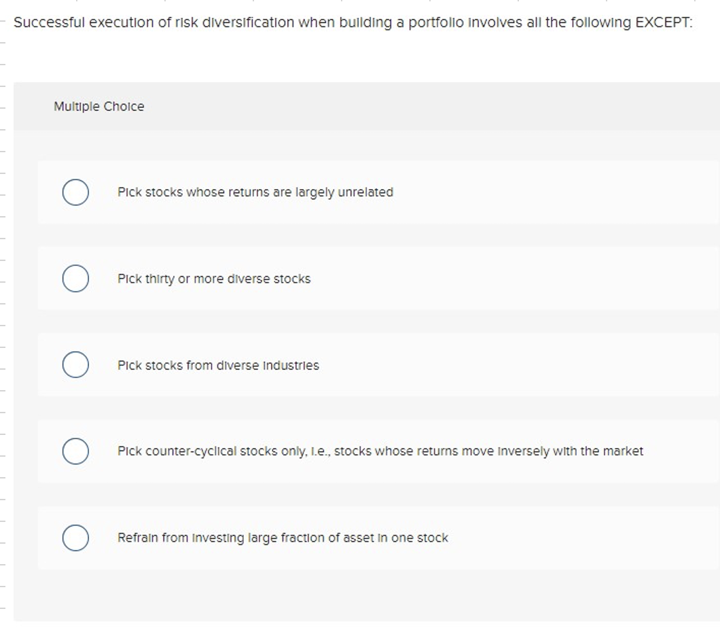Click the fifth answer option row
720x628 pixels.
tap(367, 538)
